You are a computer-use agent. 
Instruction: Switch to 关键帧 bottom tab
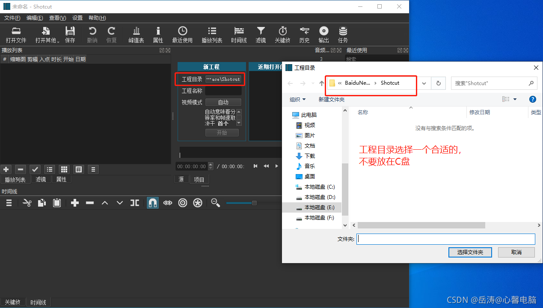(x=12, y=302)
